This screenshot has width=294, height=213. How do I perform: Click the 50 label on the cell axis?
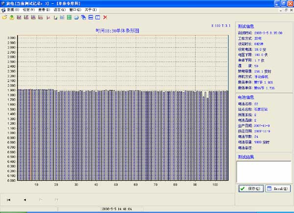click(x=116, y=185)
